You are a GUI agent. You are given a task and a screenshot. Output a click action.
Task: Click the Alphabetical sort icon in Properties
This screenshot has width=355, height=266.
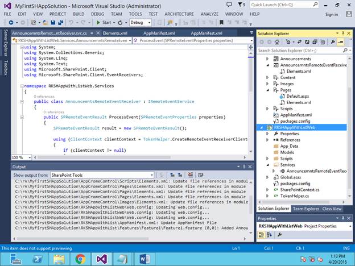[x=269, y=235]
